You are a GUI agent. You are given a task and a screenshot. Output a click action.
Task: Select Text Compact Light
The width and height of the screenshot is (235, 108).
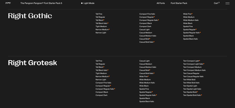192,61
